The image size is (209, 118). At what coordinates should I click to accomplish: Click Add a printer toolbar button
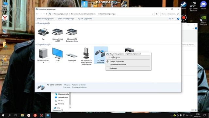[66, 19]
